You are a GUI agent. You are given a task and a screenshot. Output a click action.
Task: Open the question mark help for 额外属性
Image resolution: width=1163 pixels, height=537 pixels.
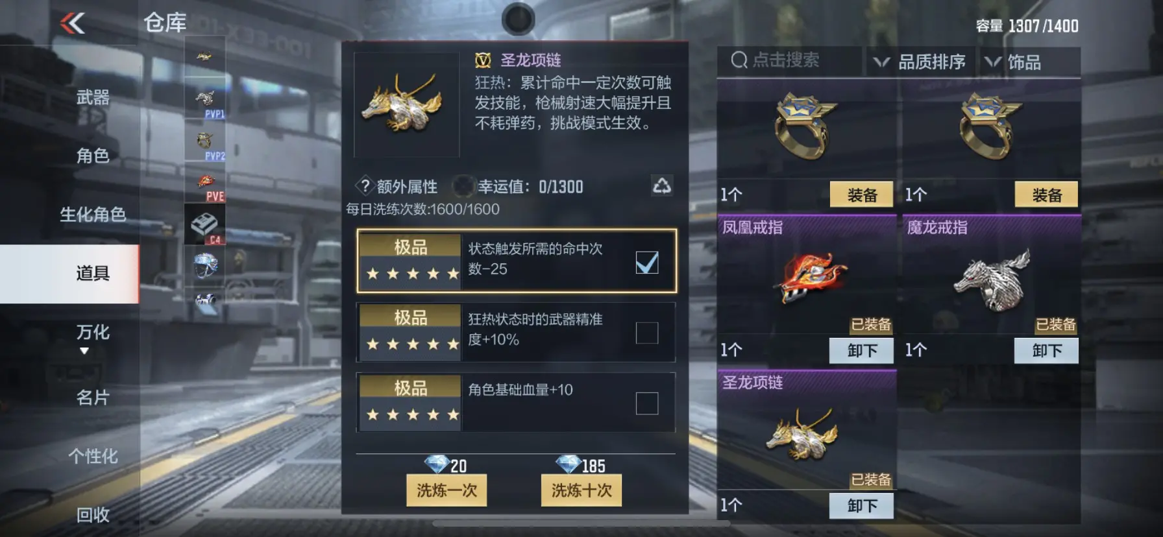tap(365, 186)
